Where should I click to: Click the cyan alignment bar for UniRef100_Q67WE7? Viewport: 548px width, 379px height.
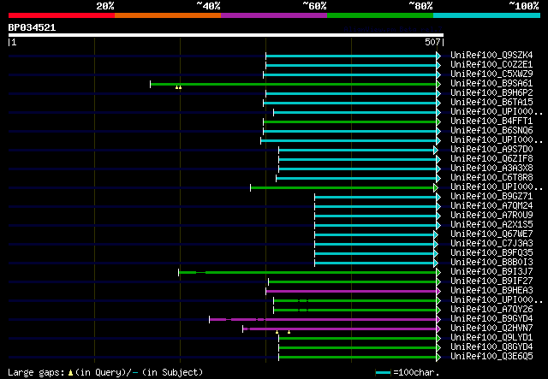(374, 235)
